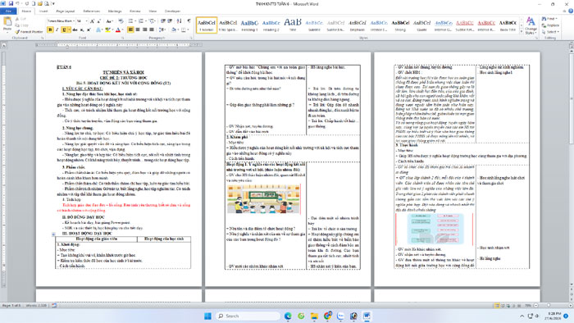Click the Change Styles button
This screenshot has width=574, height=323.
click(x=531, y=25)
